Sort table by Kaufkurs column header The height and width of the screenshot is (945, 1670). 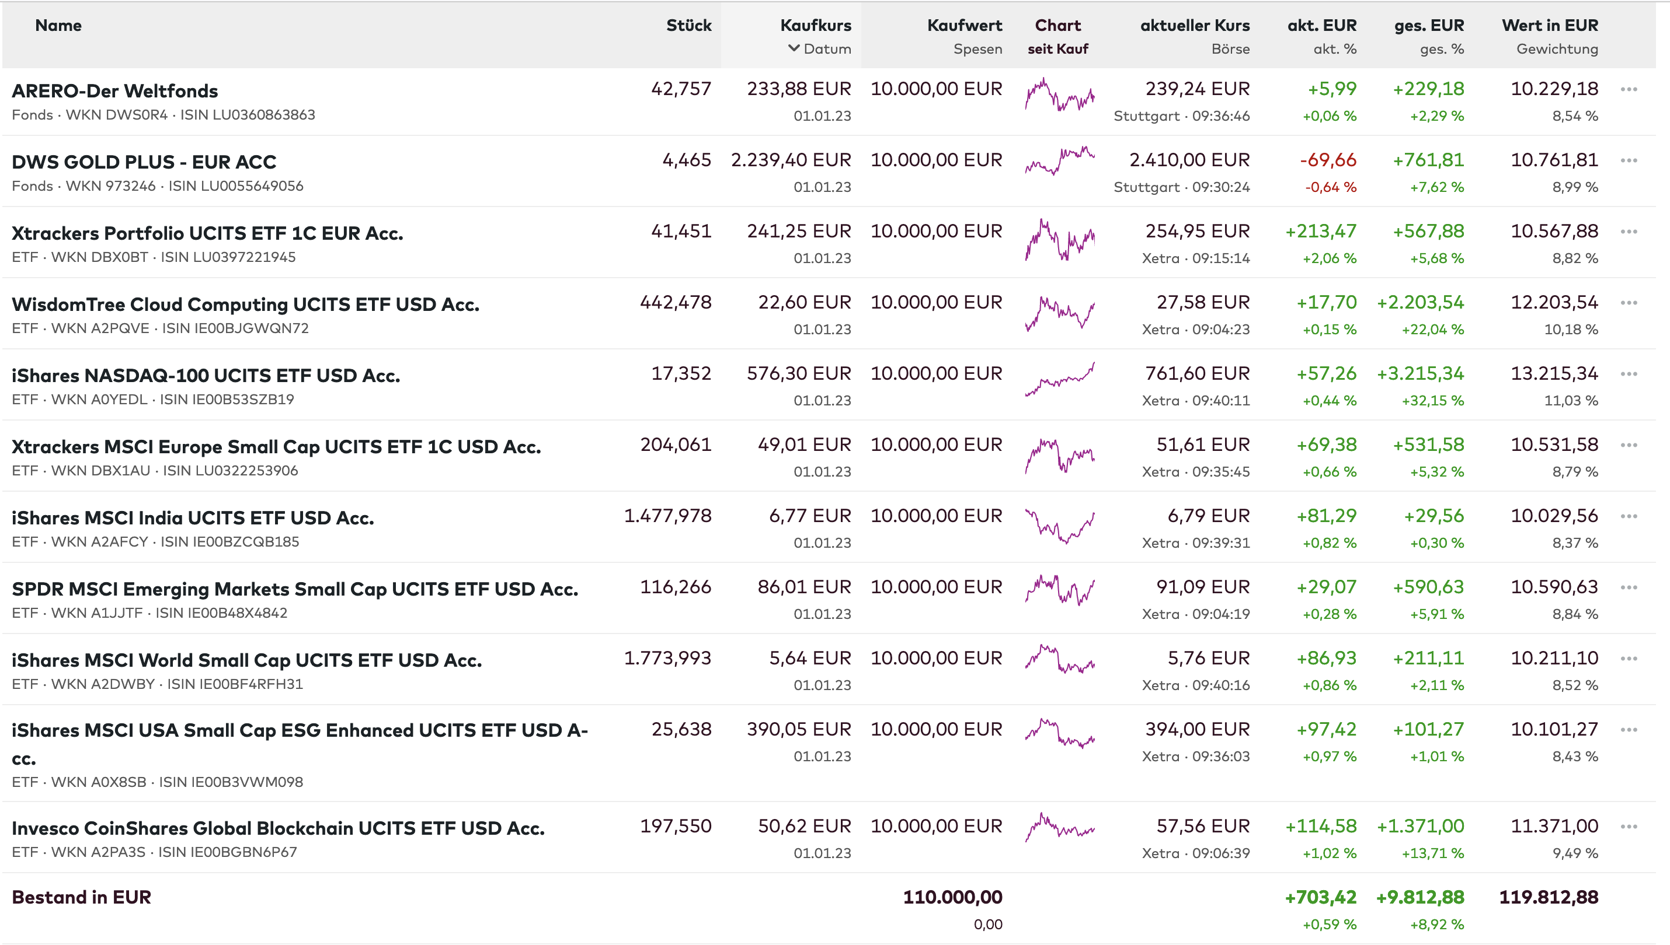[815, 25]
